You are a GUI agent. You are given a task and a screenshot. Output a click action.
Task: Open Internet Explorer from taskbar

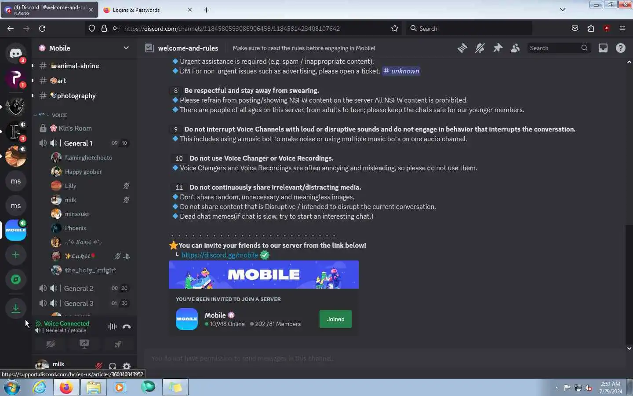40,388
